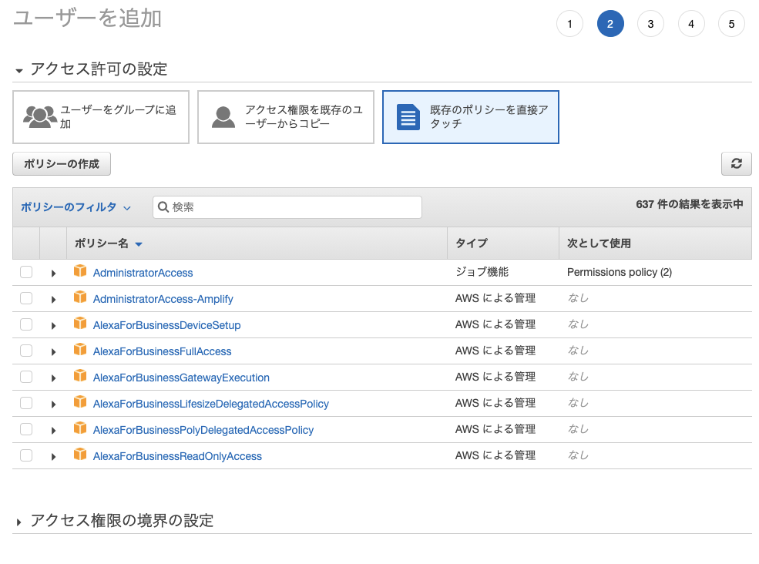Click the orange box icon beside AdministratorAccess-Amplify
Screen dimensions: 759x564
pyautogui.click(x=80, y=297)
